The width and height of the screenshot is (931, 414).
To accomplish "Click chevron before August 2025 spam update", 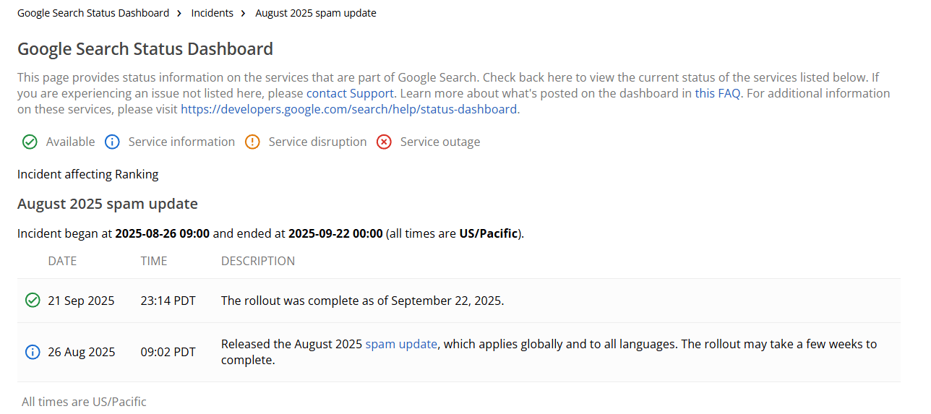I will coord(243,13).
